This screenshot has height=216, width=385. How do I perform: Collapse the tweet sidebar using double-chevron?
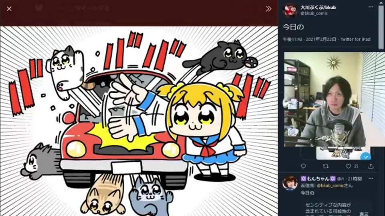[268, 9]
